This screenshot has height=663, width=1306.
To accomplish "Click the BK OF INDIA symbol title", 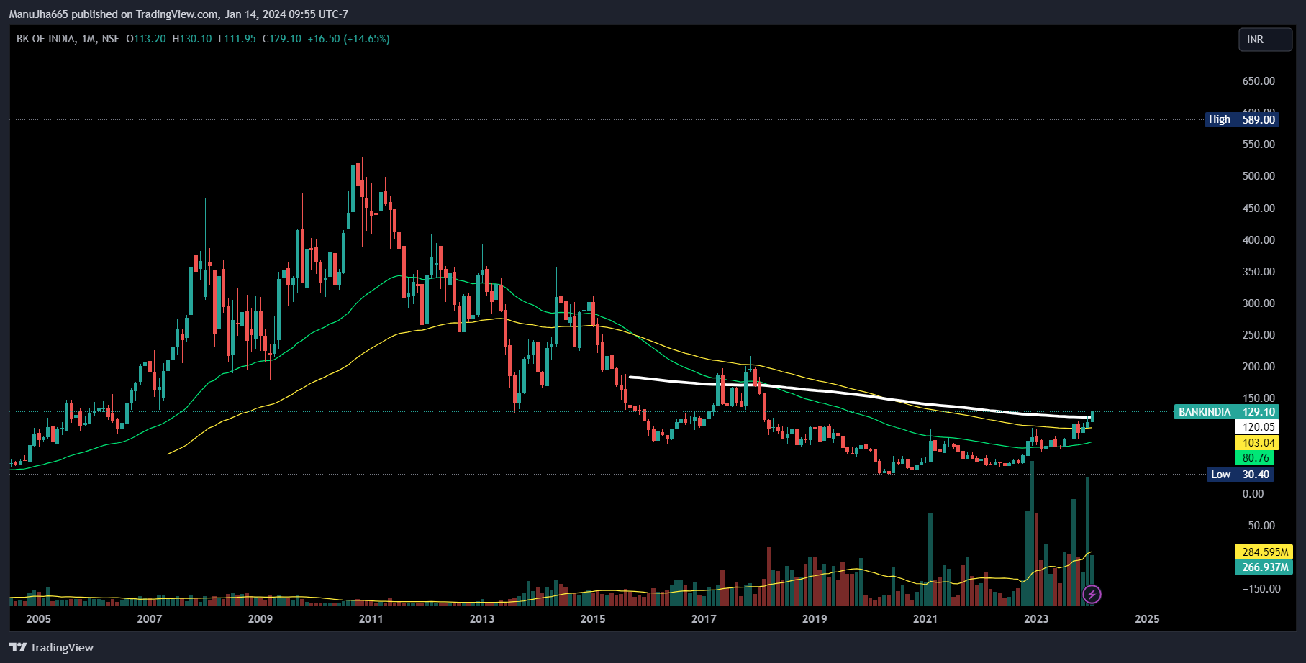I will pos(45,39).
